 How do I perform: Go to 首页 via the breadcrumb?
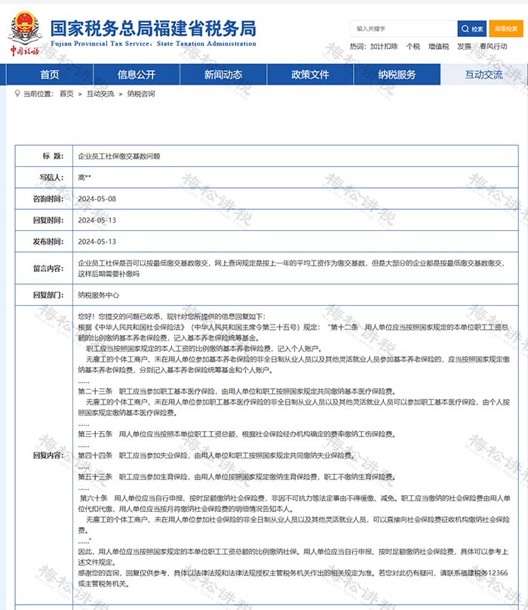[66, 94]
